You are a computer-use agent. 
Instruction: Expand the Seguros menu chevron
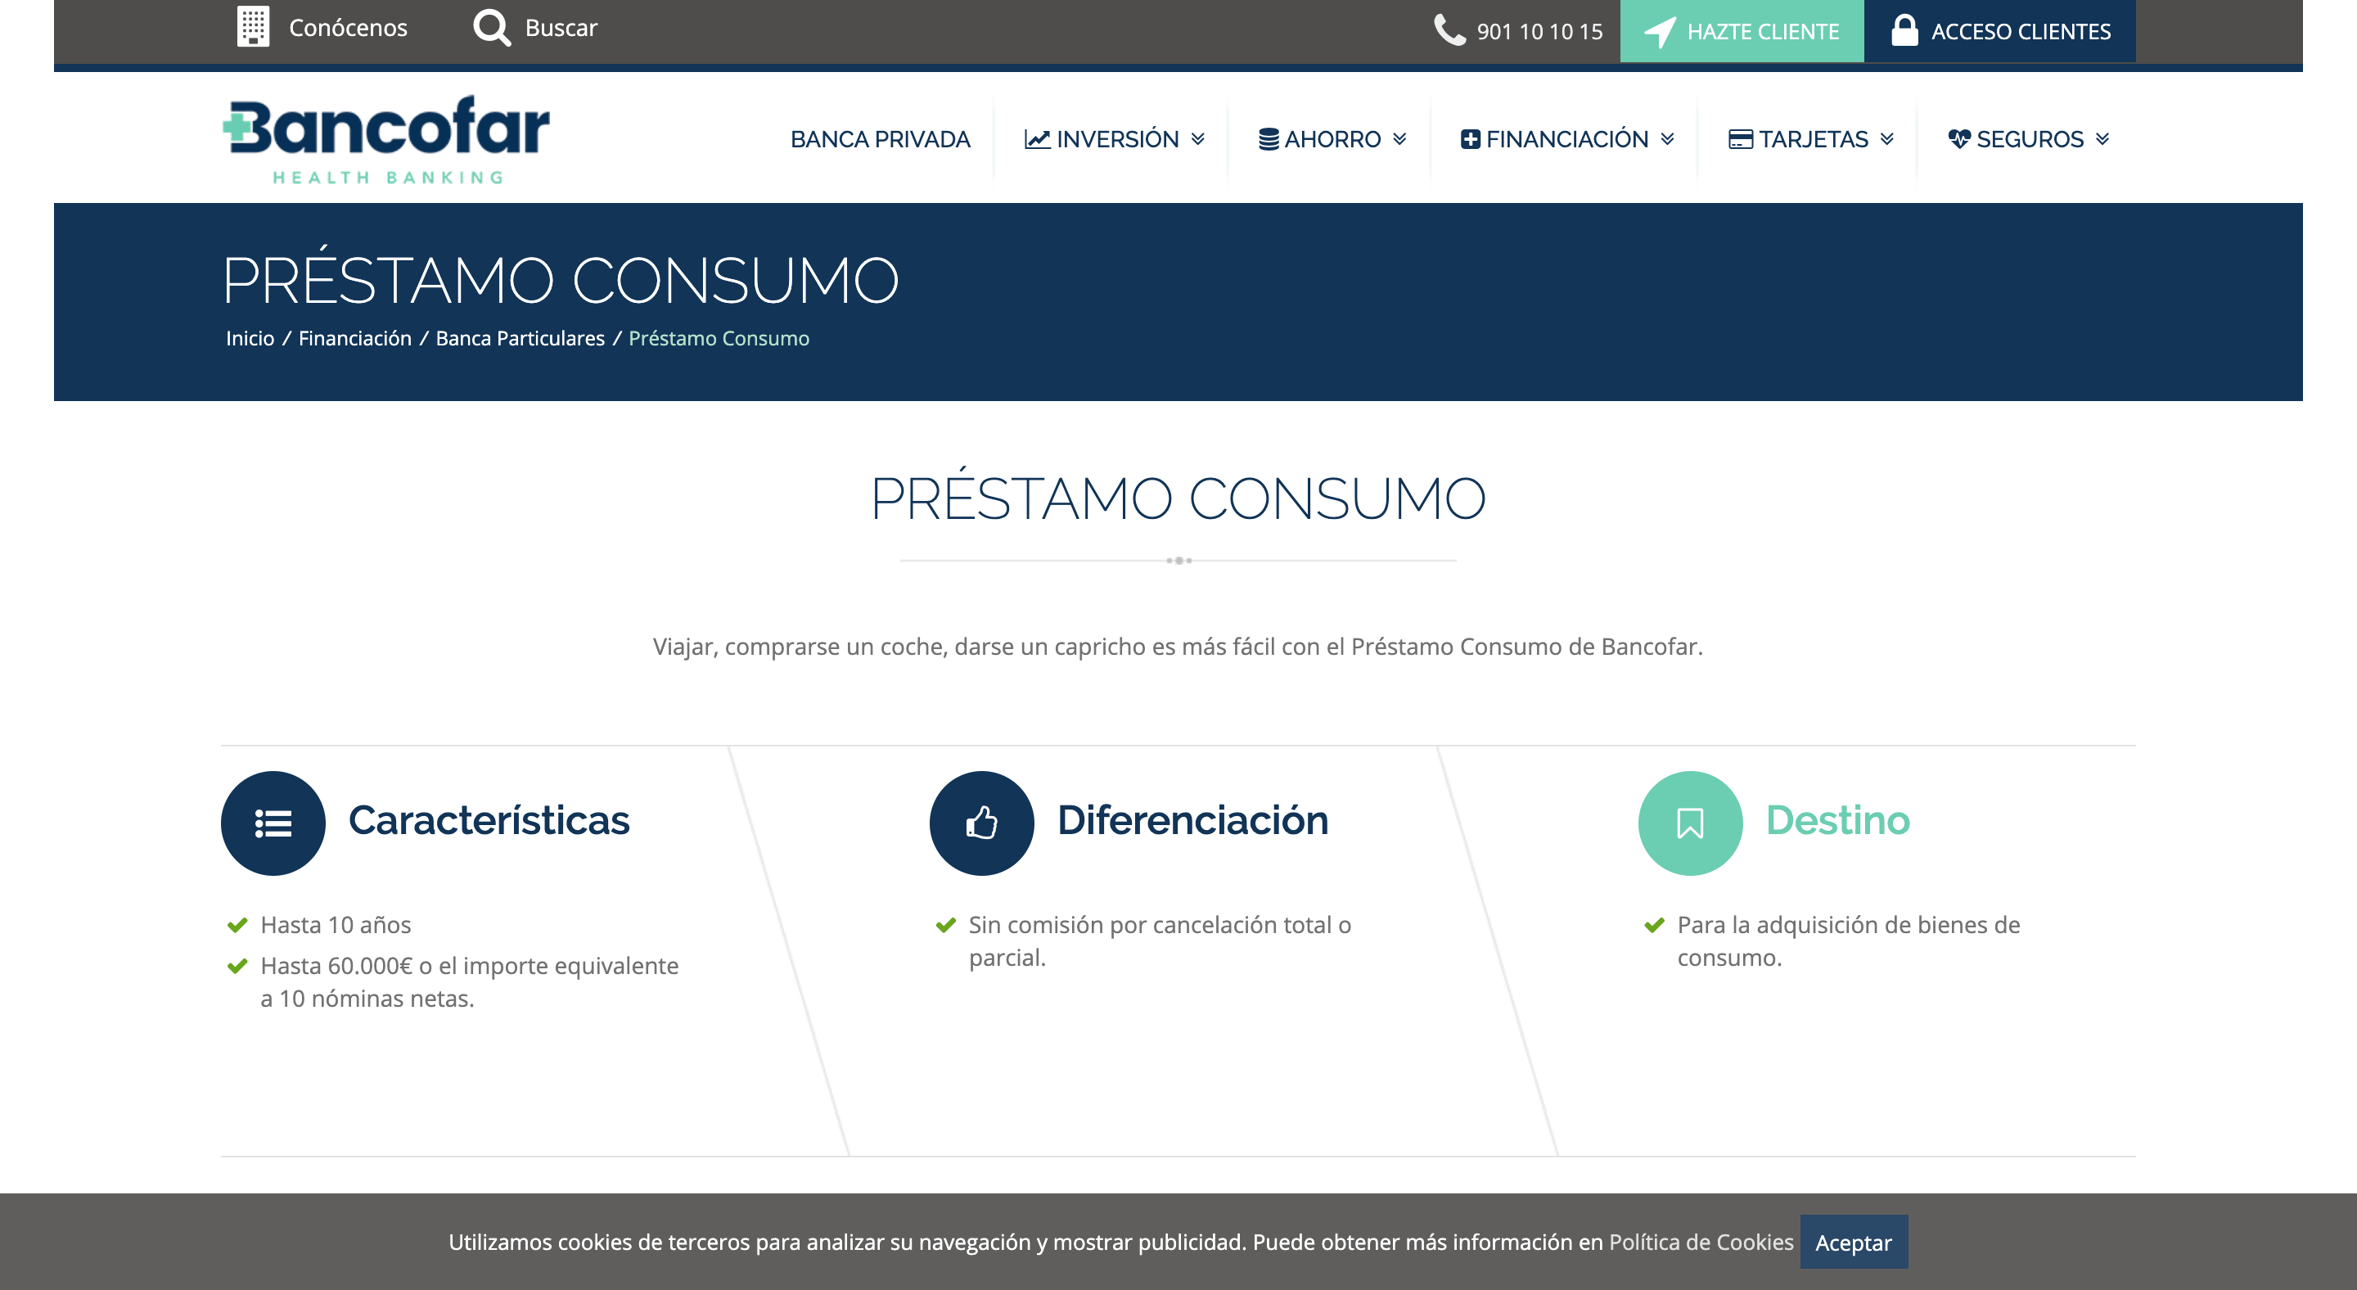(2102, 139)
